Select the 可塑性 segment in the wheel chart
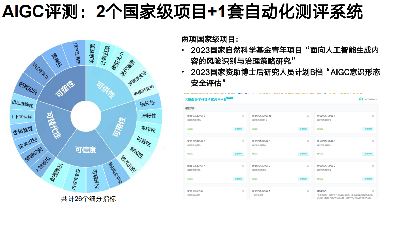This screenshot has width=407, height=230. (65, 89)
